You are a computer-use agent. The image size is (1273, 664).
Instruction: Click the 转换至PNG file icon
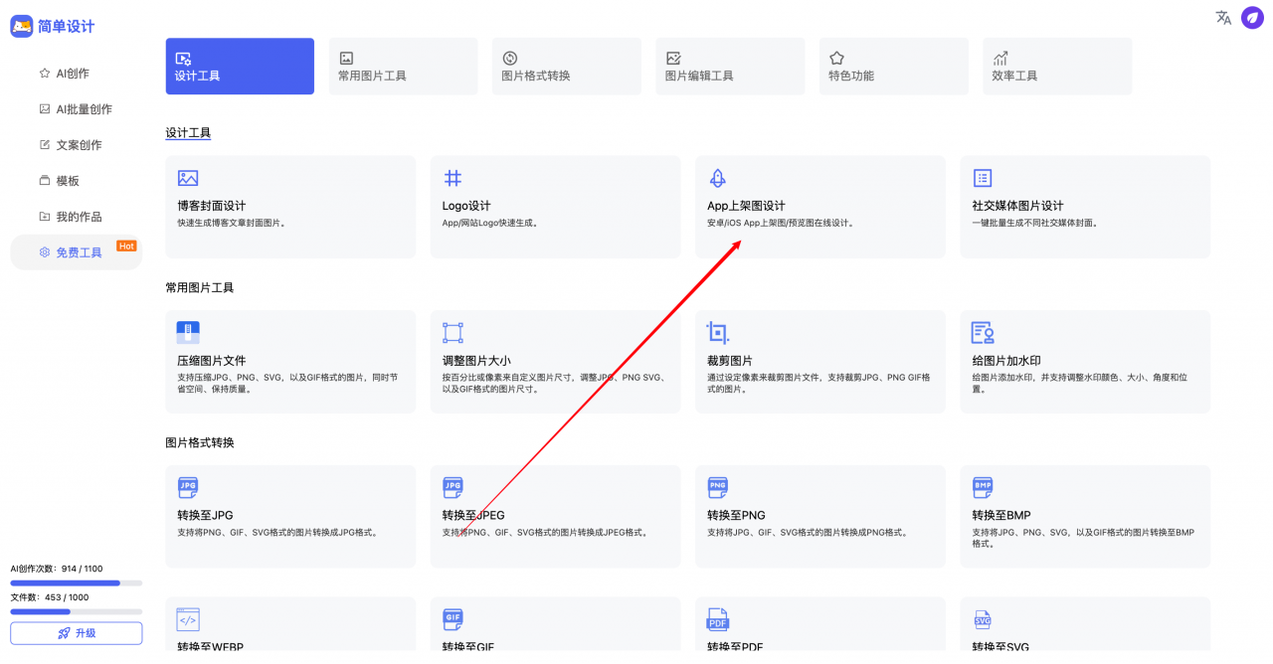click(718, 487)
